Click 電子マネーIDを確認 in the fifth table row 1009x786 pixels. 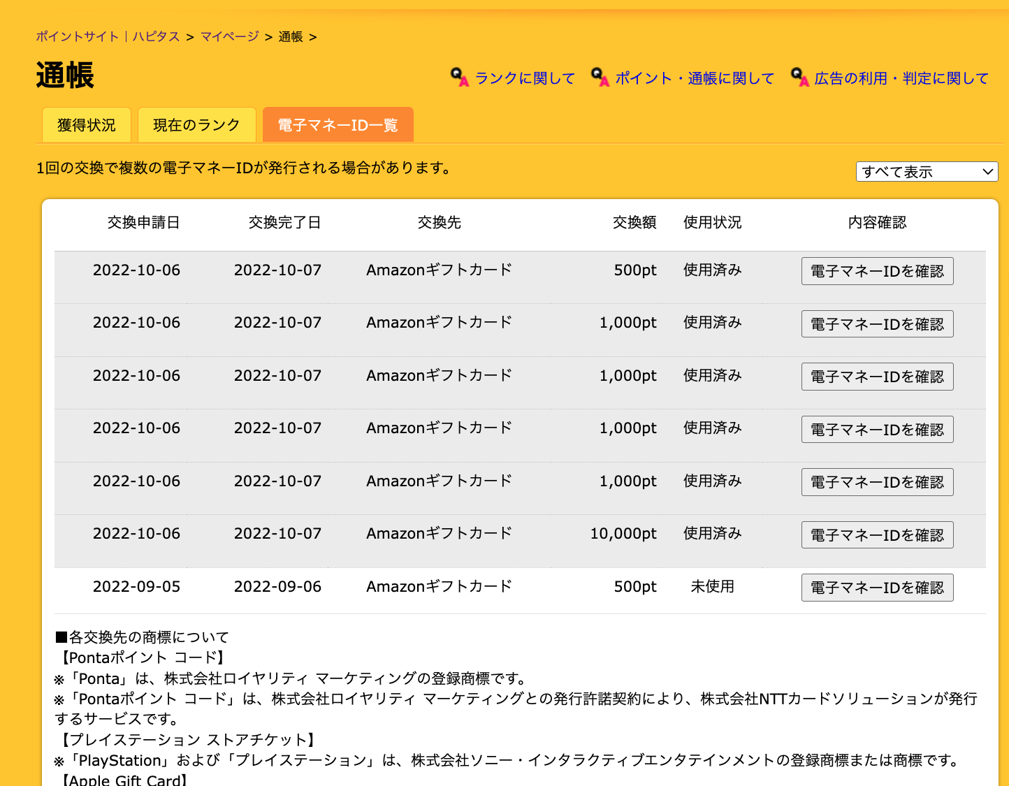coord(877,482)
